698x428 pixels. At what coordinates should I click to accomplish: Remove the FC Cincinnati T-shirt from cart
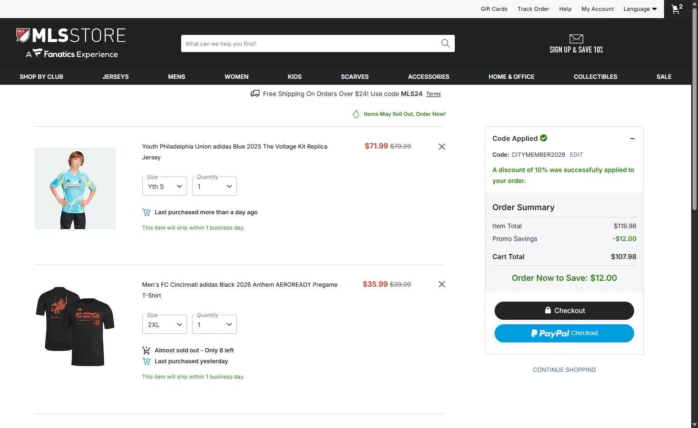[x=442, y=284]
